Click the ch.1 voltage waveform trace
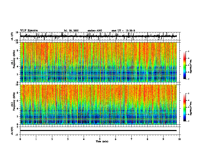The image size is (202, 156). click(98, 36)
